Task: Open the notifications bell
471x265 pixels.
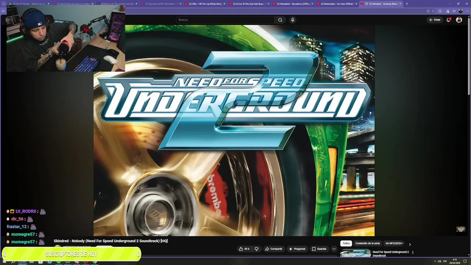Action: [449, 20]
